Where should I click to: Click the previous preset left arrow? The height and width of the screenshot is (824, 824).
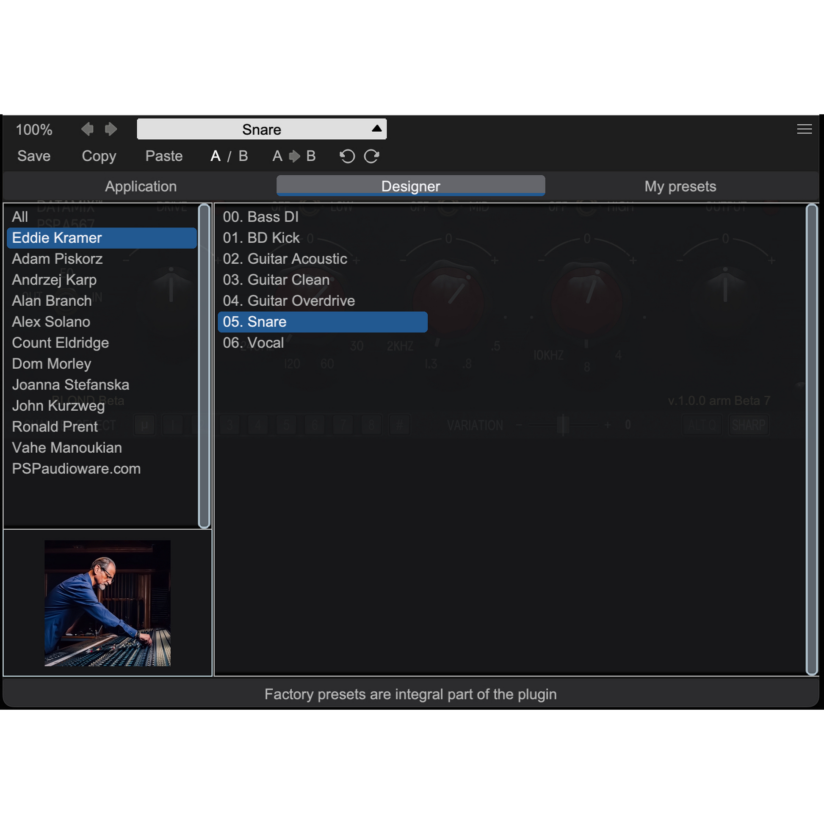pos(87,129)
